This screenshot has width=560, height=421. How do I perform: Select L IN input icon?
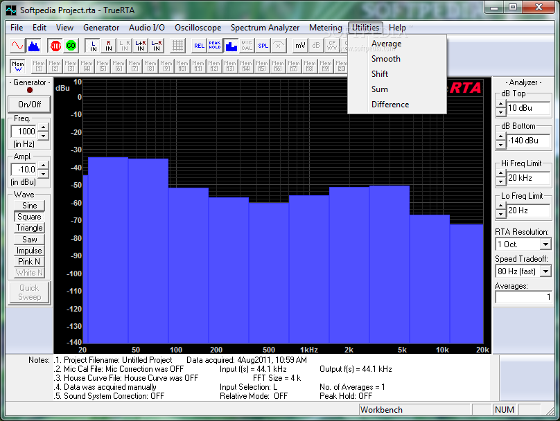tap(93, 46)
